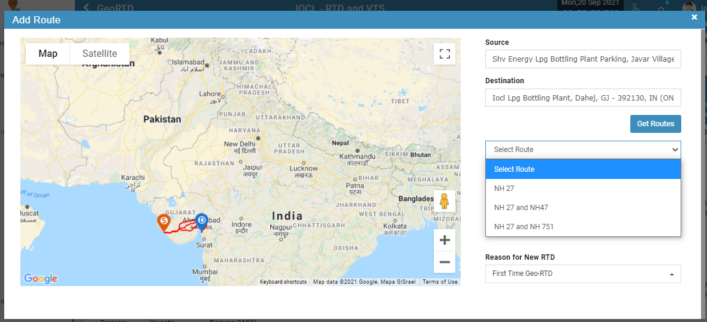This screenshot has width=707, height=322.
Task: Open Keyboard shortcuts on the map
Action: point(283,282)
